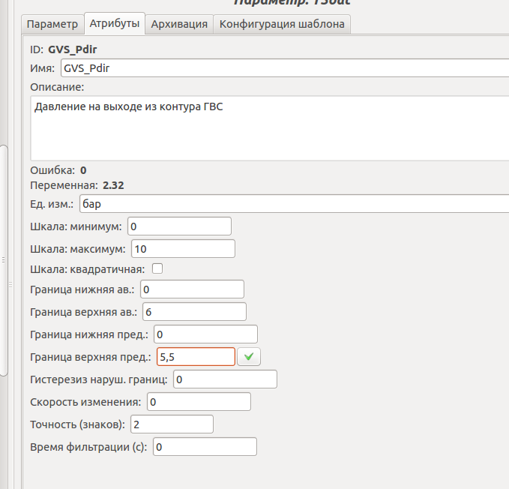Focus the Описание text area
This screenshot has height=489, width=509.
[x=270, y=129]
